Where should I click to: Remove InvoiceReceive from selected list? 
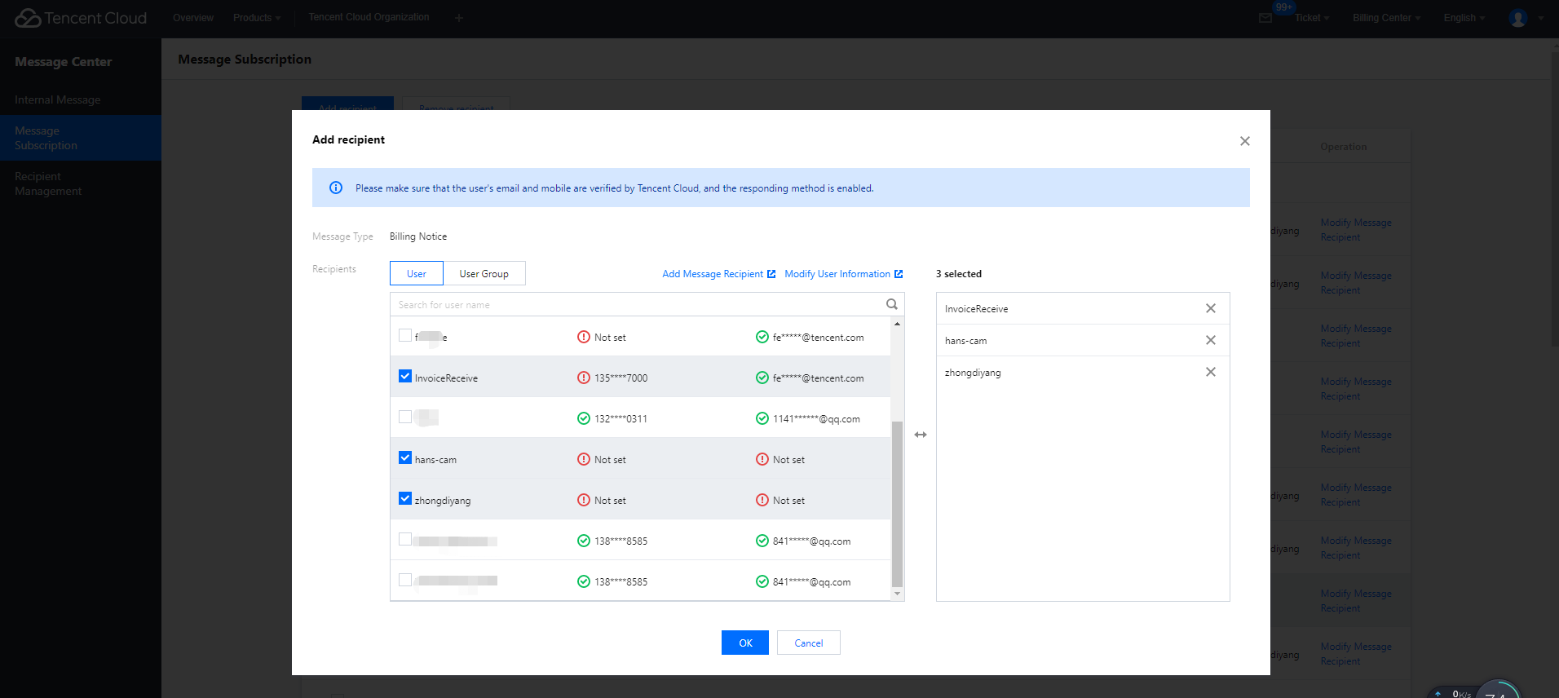pyautogui.click(x=1210, y=308)
